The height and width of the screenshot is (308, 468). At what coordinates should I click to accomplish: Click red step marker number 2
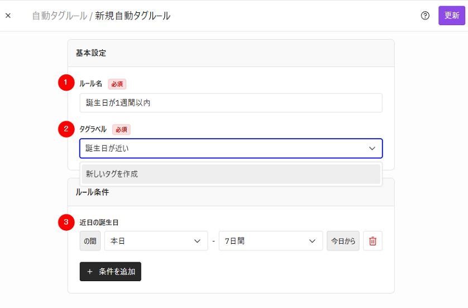pos(66,129)
